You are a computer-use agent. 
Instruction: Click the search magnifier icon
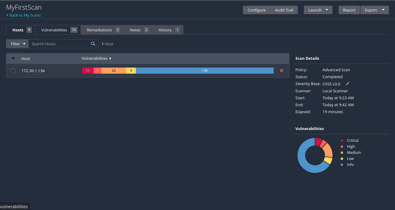tap(93, 44)
